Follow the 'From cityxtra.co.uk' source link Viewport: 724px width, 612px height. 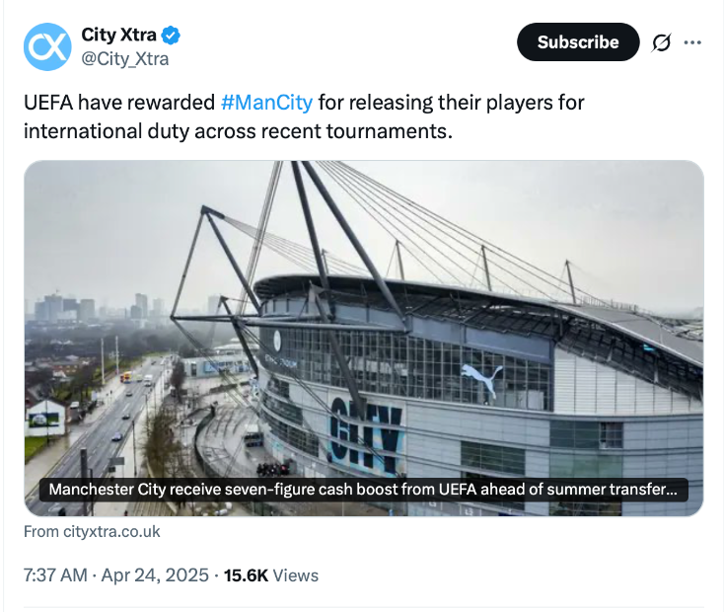click(x=91, y=531)
